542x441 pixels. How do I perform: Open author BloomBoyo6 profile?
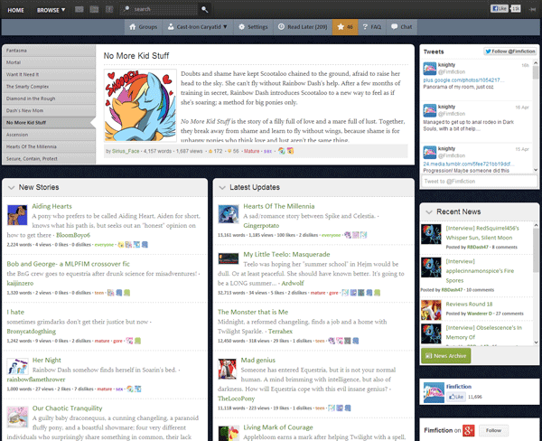pos(73,235)
